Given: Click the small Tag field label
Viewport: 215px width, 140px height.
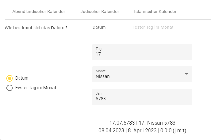Looking at the screenshot, I should 99,49.
